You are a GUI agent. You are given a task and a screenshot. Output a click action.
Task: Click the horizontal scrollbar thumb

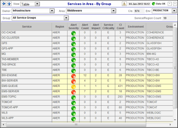[x=76, y=124]
